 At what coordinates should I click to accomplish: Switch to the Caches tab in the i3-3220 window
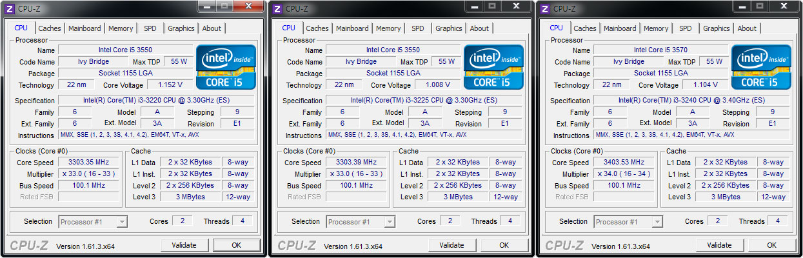(50, 28)
